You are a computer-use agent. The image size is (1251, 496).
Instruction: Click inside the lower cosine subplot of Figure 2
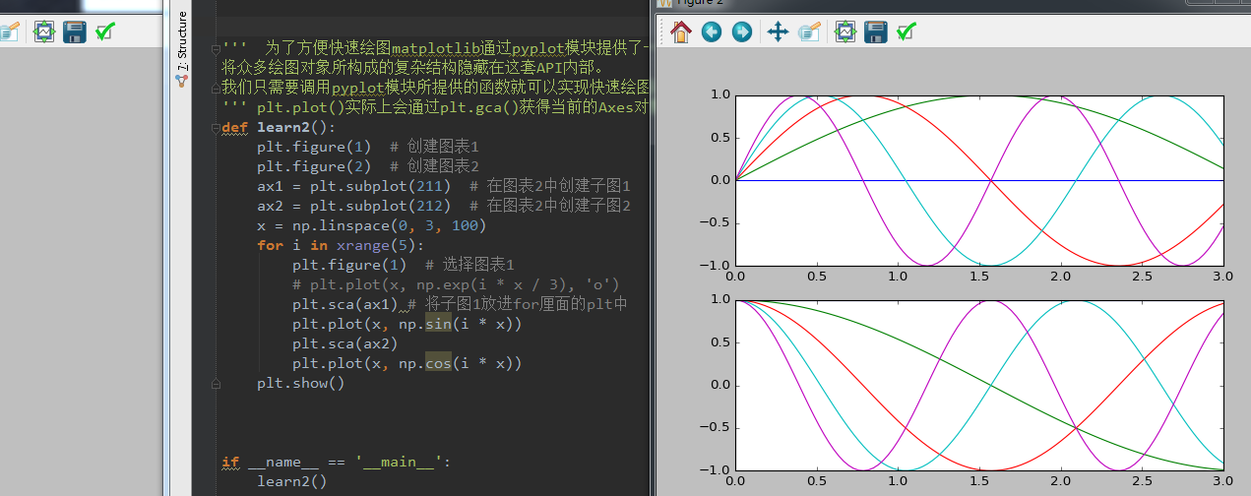pyautogui.click(x=978, y=385)
